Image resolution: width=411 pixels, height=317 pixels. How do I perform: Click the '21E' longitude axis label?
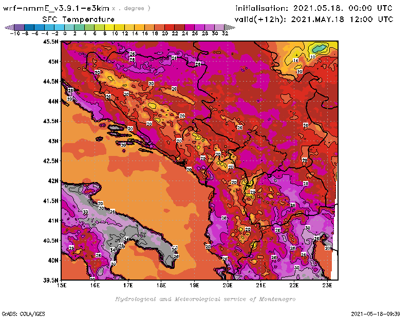point(261,285)
